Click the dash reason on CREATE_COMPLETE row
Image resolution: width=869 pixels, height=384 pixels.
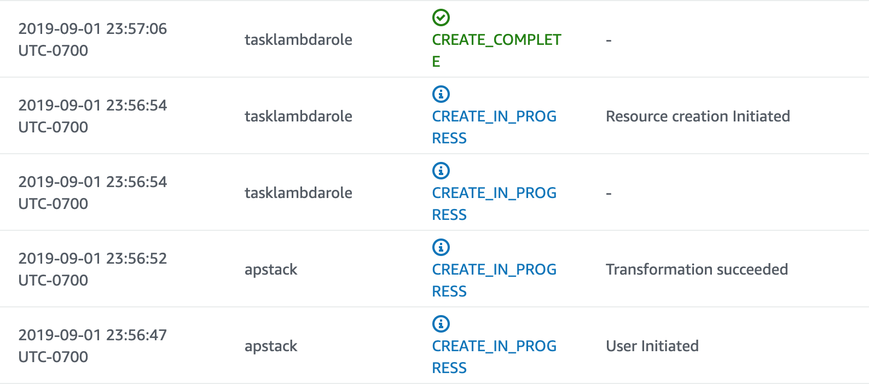point(609,40)
